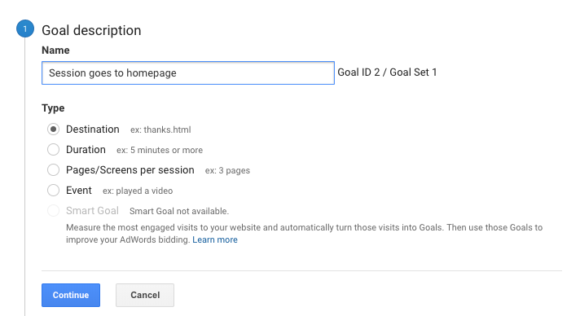Click the disabled Smart Goal radio
The height and width of the screenshot is (316, 580).
pos(53,211)
